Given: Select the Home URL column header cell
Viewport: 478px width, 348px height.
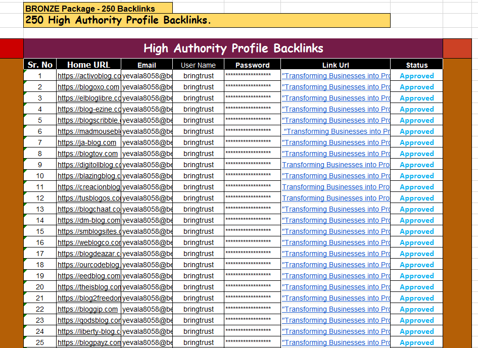Looking at the screenshot, I should tap(88, 65).
